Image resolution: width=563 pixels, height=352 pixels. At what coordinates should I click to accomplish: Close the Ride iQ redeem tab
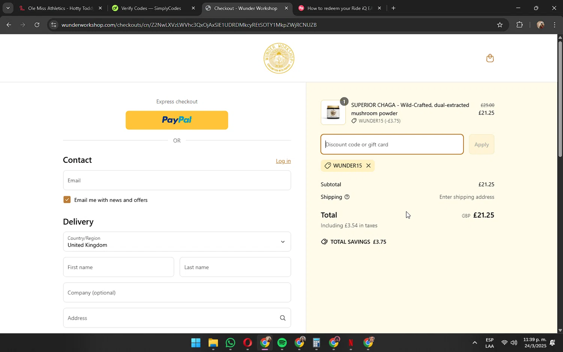coord(379,8)
